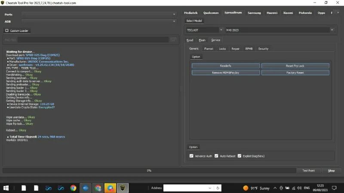This screenshot has width=344, height=193.
Task: Select the Security sub-tab
Action: tap(263, 49)
